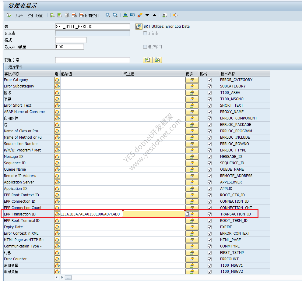Click the eraser delete-entries toolbar icon

(x=140, y=15)
